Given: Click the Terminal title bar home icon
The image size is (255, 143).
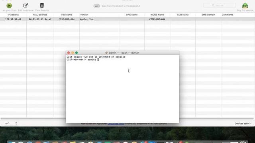Looking at the screenshot, I should (x=106, y=53).
